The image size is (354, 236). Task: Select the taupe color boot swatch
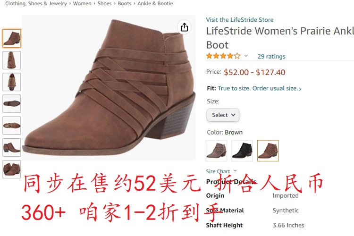click(x=216, y=151)
